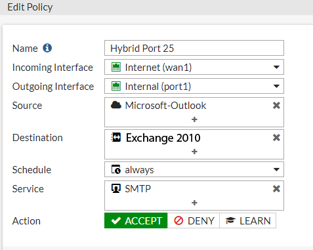313x250 pixels.
Task: Add another Destination entry with plus
Action: (x=194, y=152)
